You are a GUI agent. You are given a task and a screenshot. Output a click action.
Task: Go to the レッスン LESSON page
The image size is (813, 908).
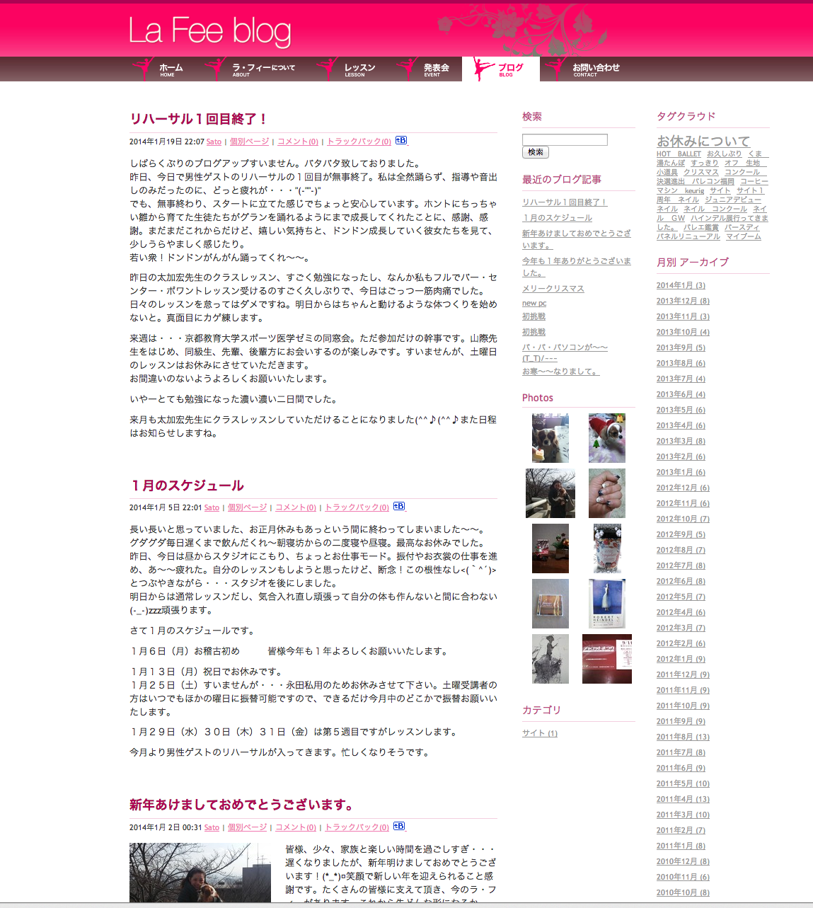pos(359,69)
